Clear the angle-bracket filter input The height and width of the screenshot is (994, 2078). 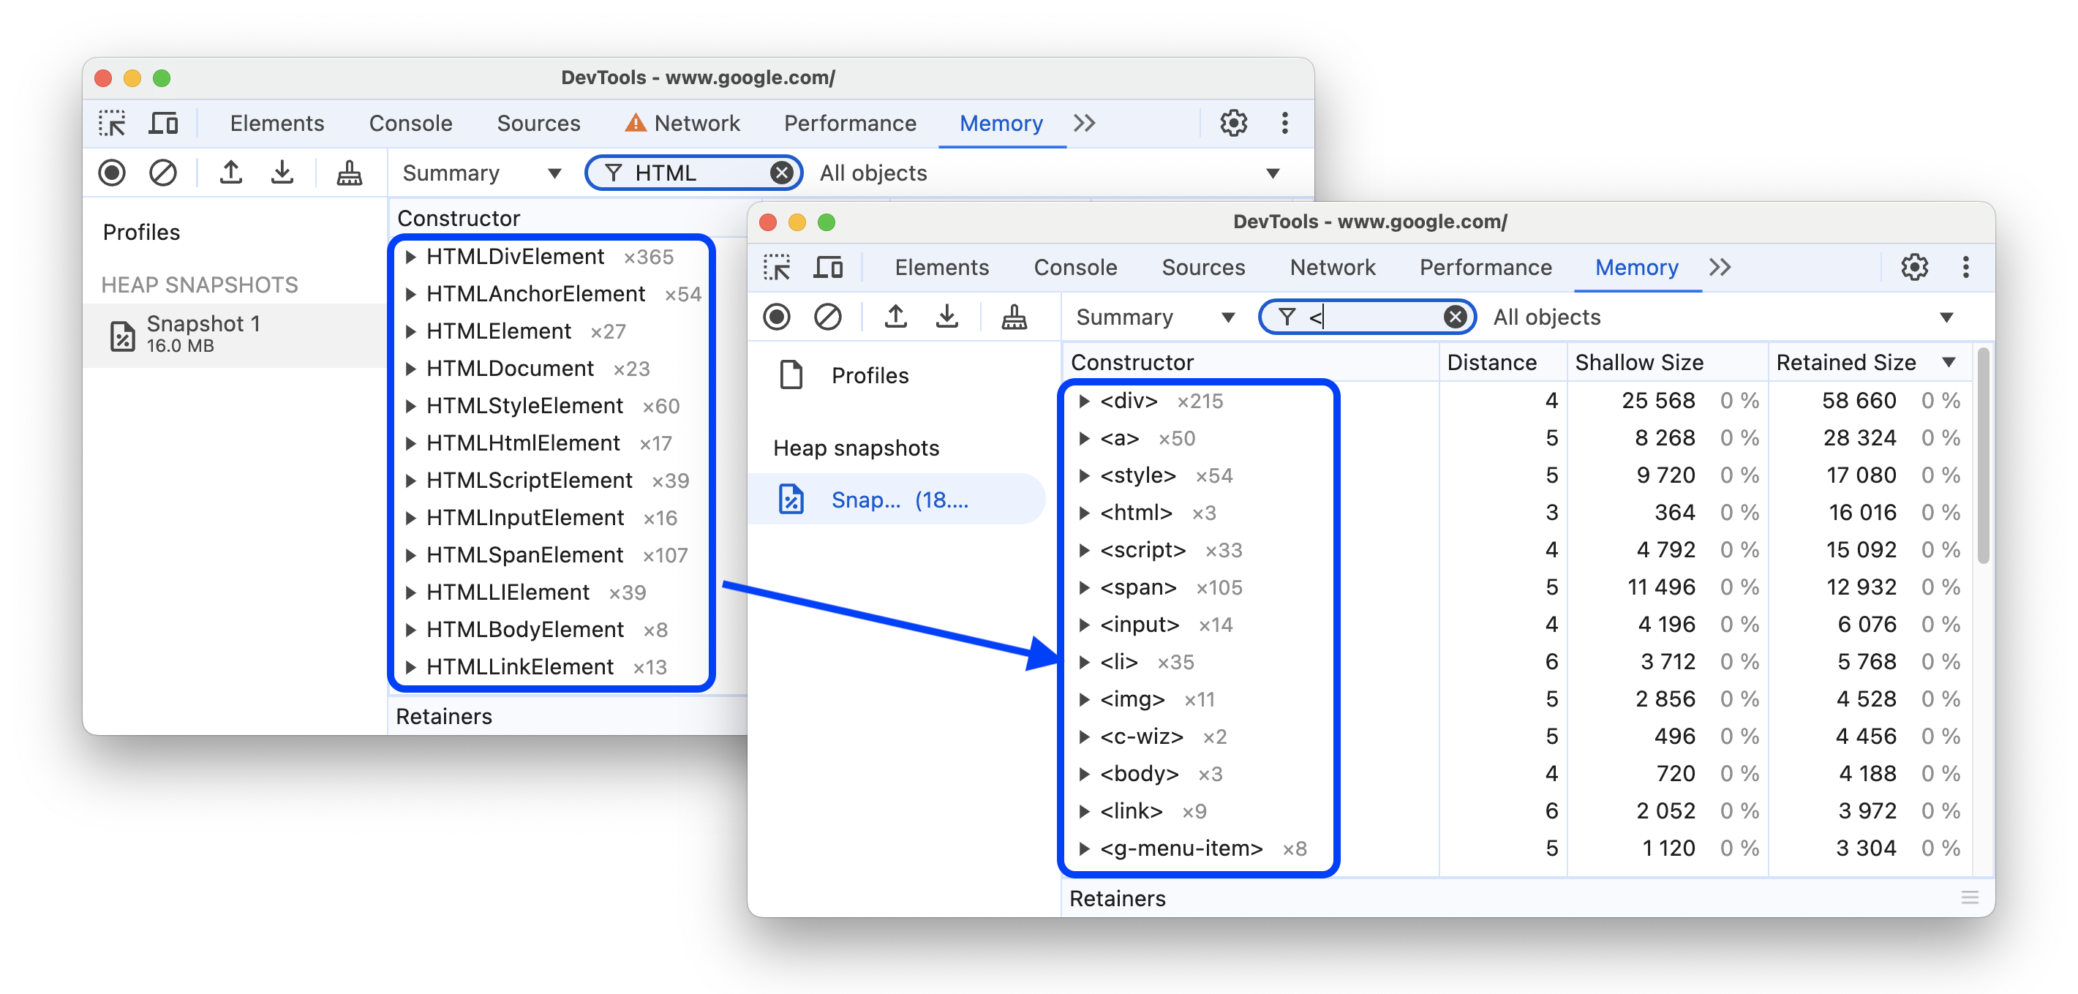[x=1454, y=317]
